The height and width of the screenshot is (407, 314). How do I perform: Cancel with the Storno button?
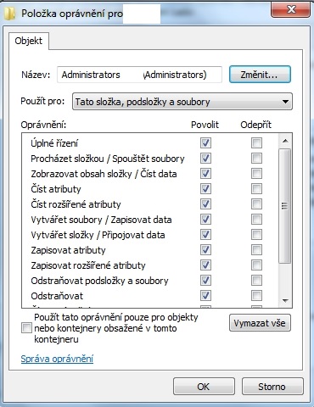[x=272, y=387]
